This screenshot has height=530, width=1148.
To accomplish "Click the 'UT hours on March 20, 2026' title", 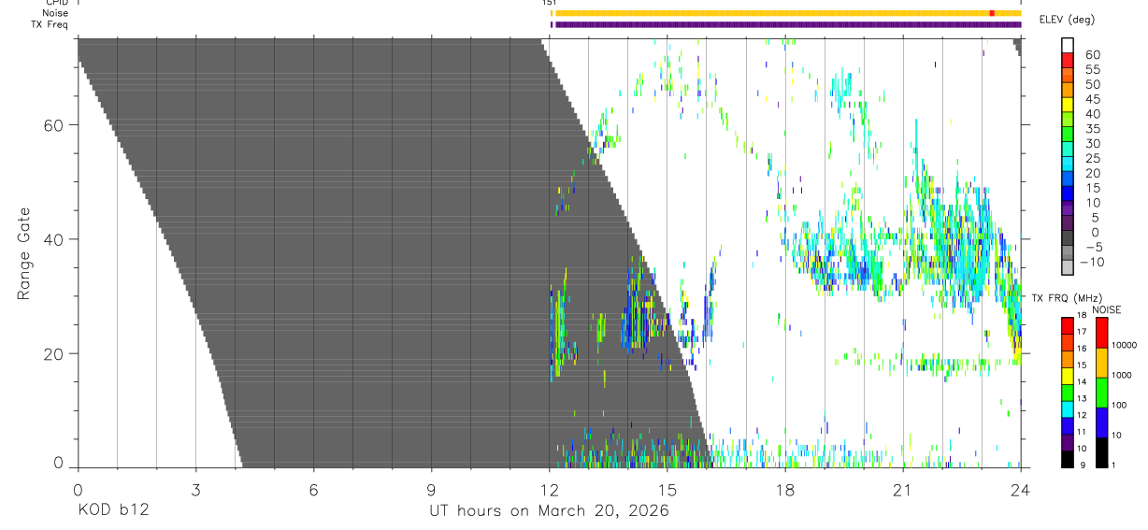I will click(549, 511).
